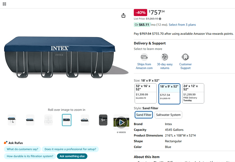Play the product video thumbnail
Screen dimensions: 235x162
[x=121, y=122]
